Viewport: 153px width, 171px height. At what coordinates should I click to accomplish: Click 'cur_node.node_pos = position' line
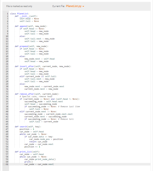coord(46,139)
